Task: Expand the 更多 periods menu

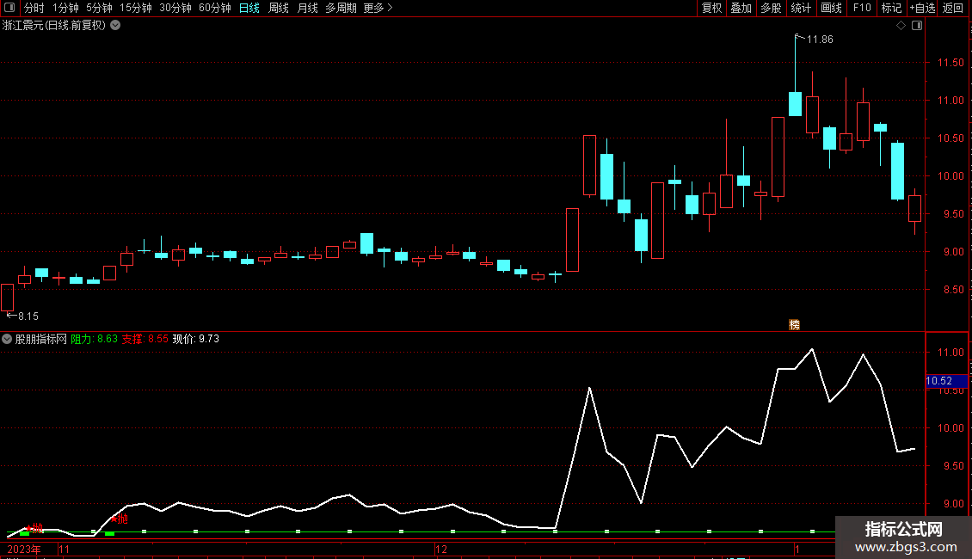Action: pyautogui.click(x=378, y=8)
